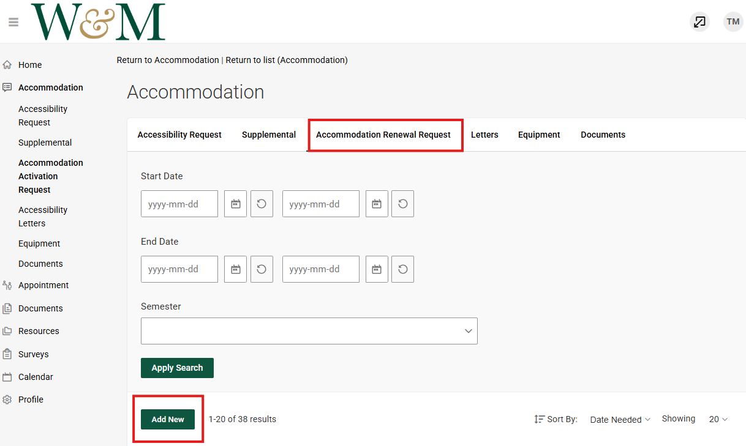
Task: Open Accommodation in sidebar
Action: (x=51, y=87)
